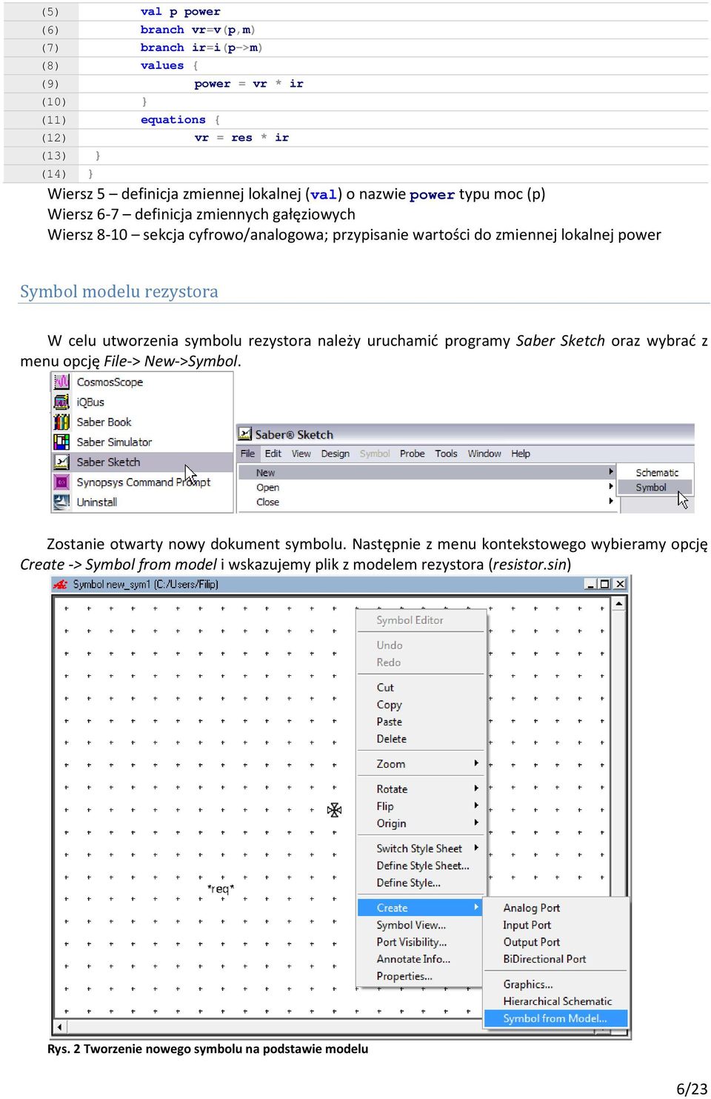Minimize the Symbol new_sym1 window
711x1099 pixels.
[x=590, y=584]
